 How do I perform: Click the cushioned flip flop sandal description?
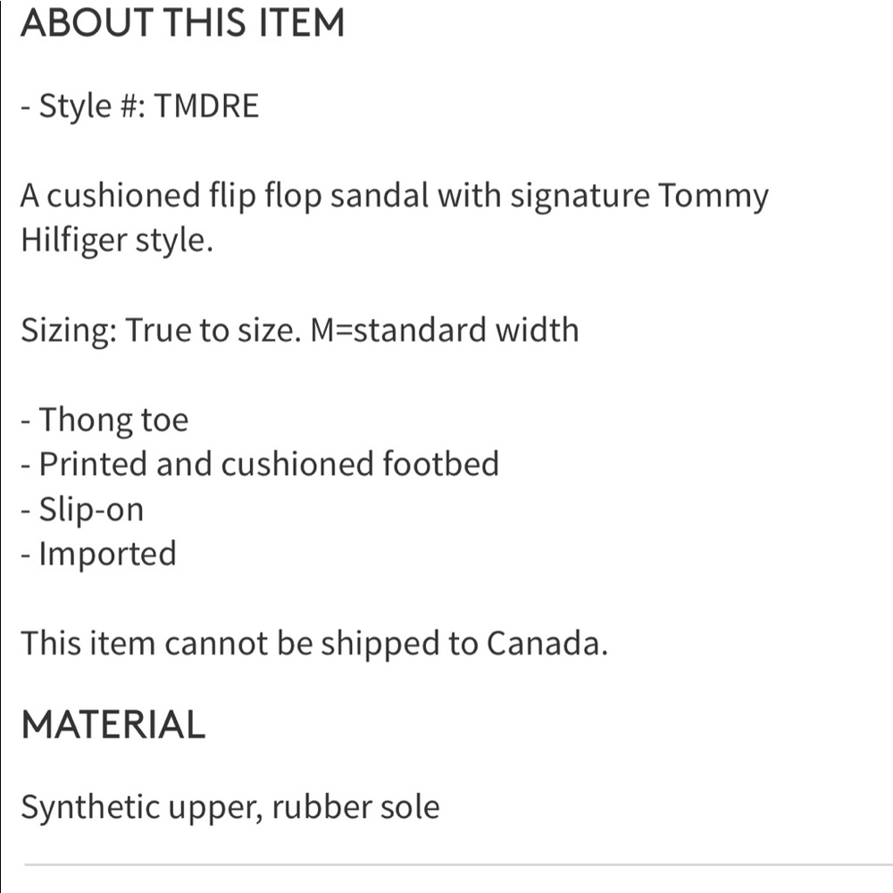(x=395, y=218)
